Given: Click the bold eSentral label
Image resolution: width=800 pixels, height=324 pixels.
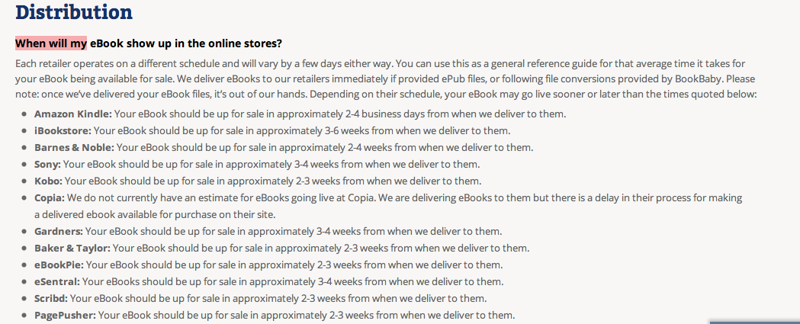Looking at the screenshot, I should coord(57,281).
